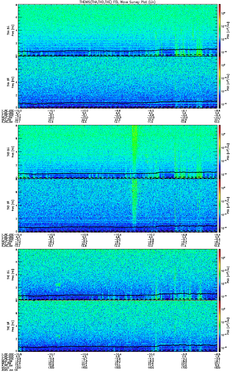
Task: Select the THA B-perpendicular PSD color bar
Action: [220, 30]
